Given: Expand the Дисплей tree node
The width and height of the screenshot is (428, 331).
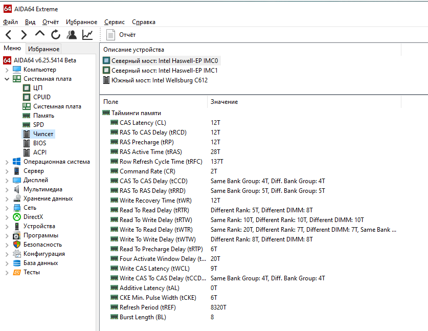Looking at the screenshot, I should point(7,181).
